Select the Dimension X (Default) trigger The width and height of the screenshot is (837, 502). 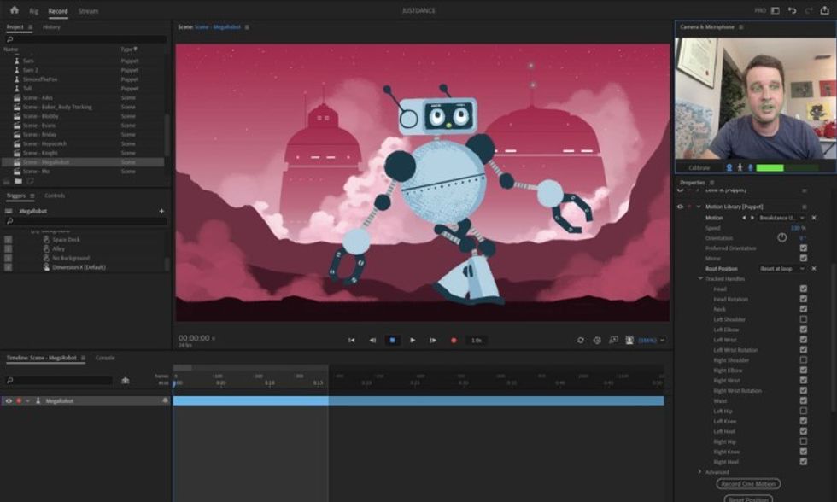79,266
